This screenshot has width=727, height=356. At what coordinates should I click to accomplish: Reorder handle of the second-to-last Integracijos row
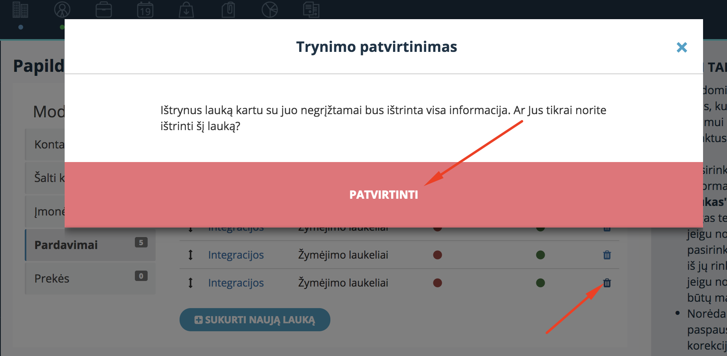[191, 255]
